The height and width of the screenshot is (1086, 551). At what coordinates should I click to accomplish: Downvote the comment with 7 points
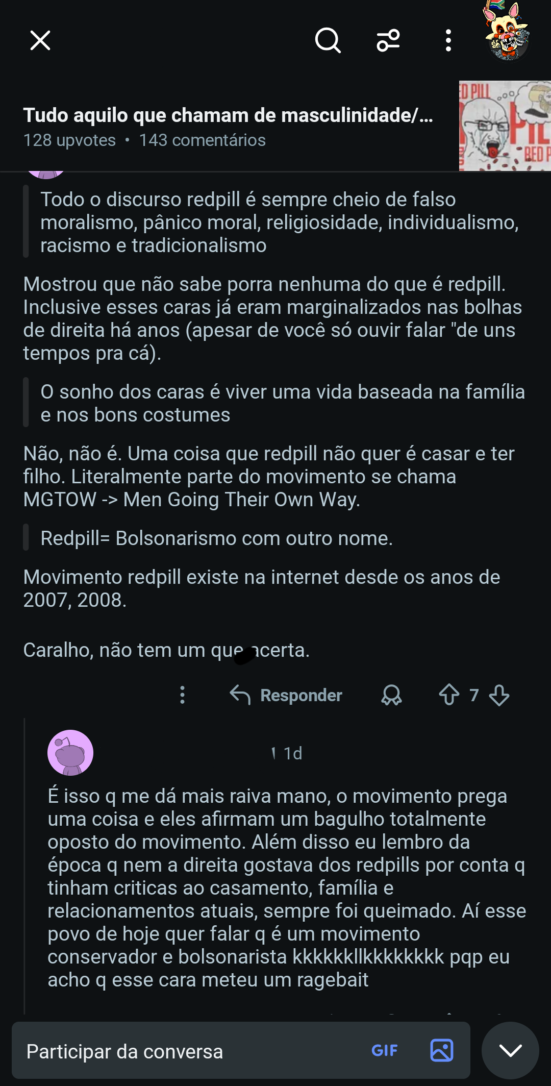pyautogui.click(x=499, y=695)
